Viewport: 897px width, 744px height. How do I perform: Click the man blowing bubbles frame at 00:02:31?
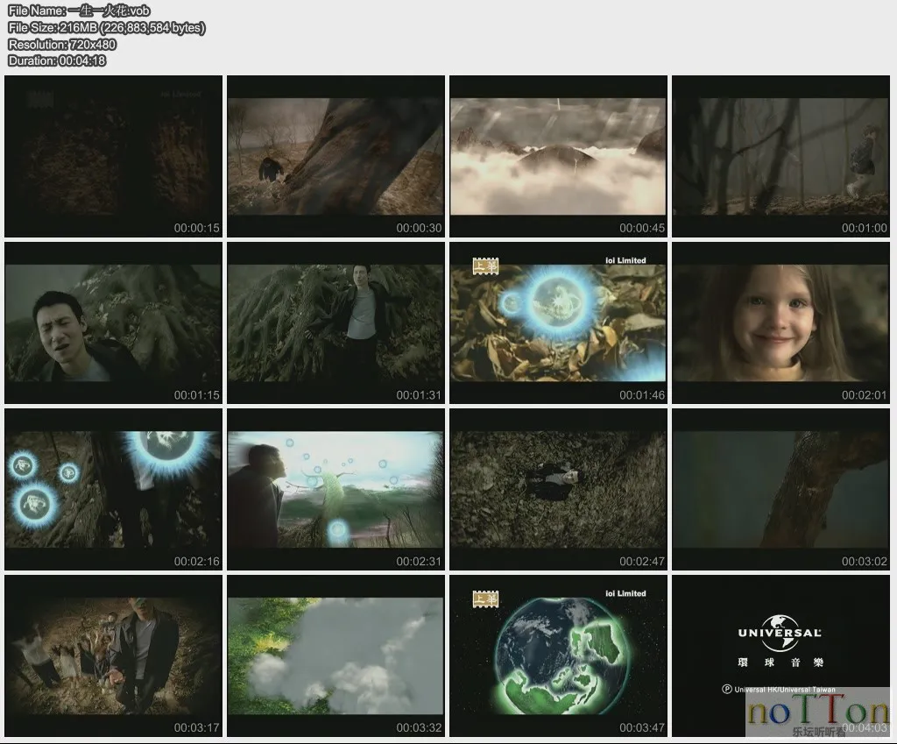tap(336, 489)
